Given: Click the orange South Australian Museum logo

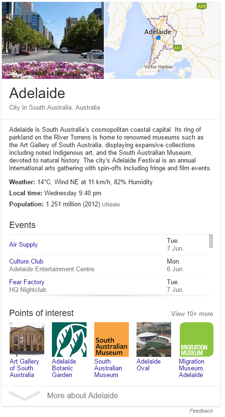Looking at the screenshot, I should coord(112,340).
